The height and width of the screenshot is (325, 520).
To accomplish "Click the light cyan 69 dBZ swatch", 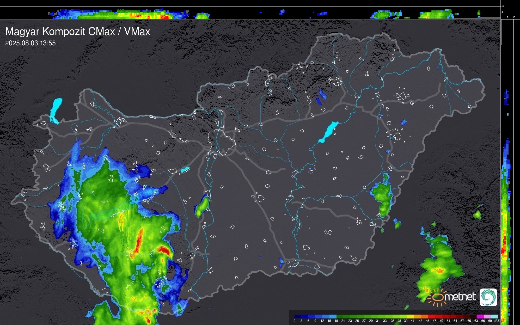I will (x=494, y=316).
